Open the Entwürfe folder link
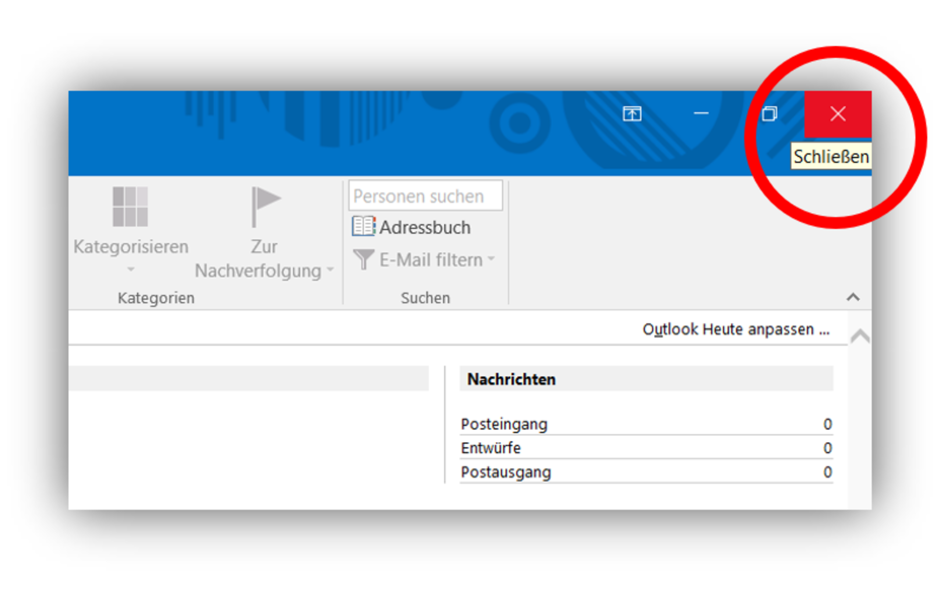The width and height of the screenshot is (945, 590). 491,448
